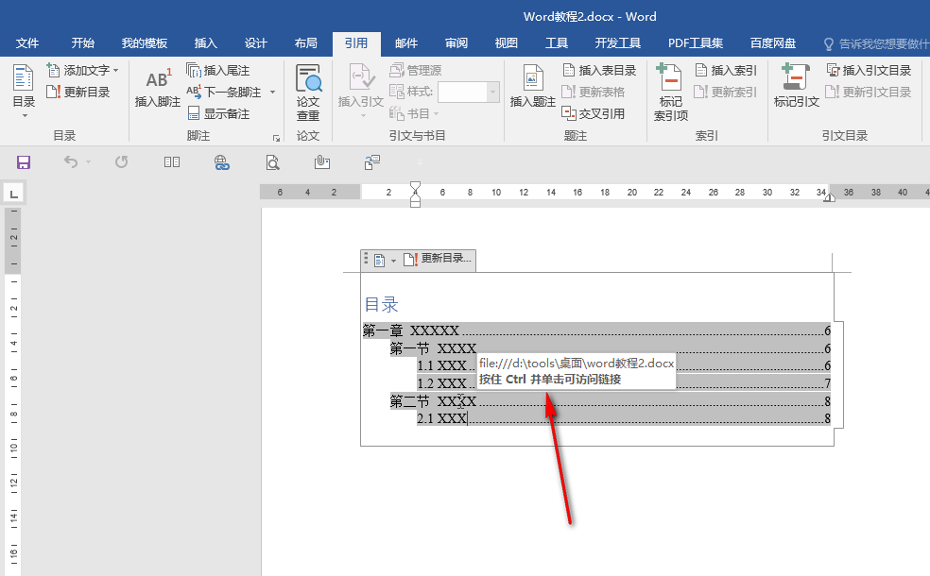Image resolution: width=930 pixels, height=576 pixels.
Task: Expand 下一条脚注 dropdown arrow
Action: (x=273, y=92)
